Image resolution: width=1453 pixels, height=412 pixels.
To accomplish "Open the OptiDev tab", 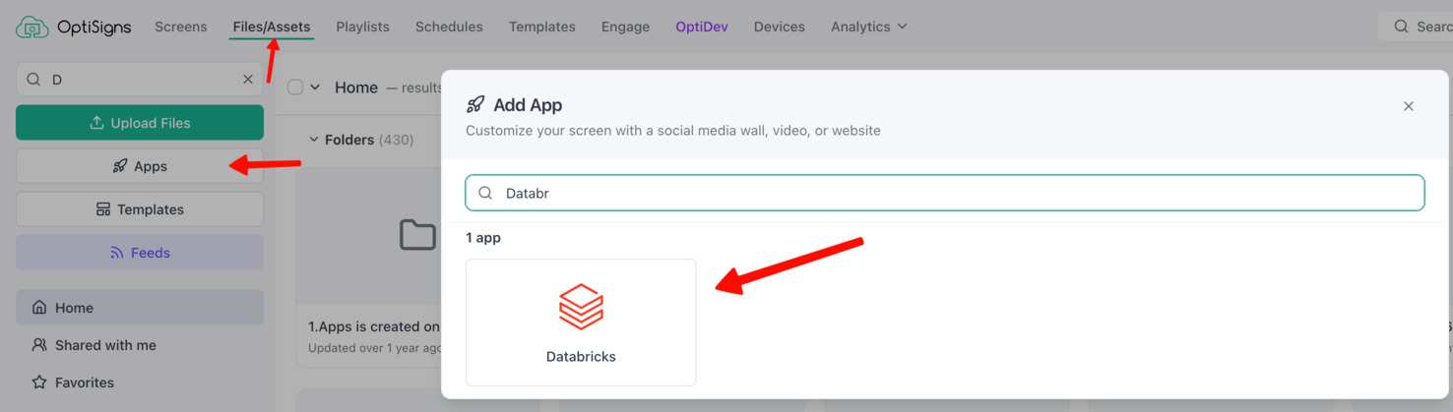I will [702, 27].
